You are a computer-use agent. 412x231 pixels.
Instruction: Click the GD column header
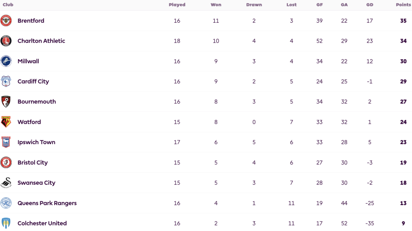(370, 5)
